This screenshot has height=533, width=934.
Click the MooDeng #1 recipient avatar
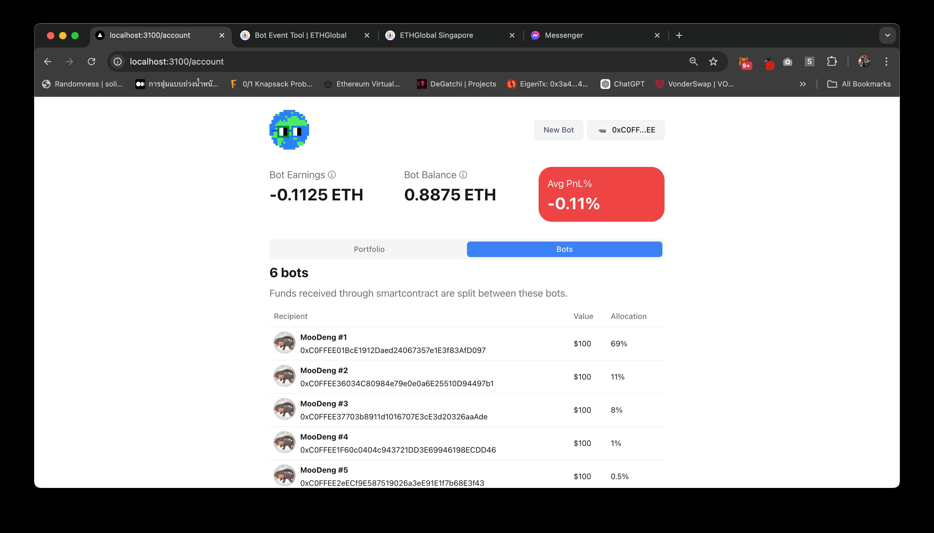pyautogui.click(x=285, y=343)
